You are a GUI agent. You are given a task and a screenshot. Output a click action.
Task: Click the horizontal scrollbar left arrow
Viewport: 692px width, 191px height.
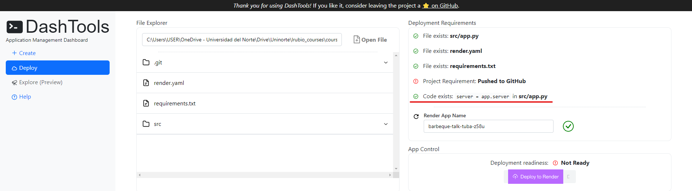140,175
